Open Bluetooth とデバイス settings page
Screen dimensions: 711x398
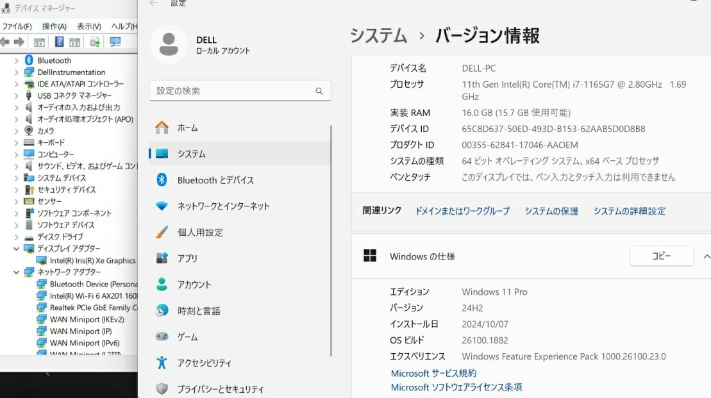[x=215, y=180]
